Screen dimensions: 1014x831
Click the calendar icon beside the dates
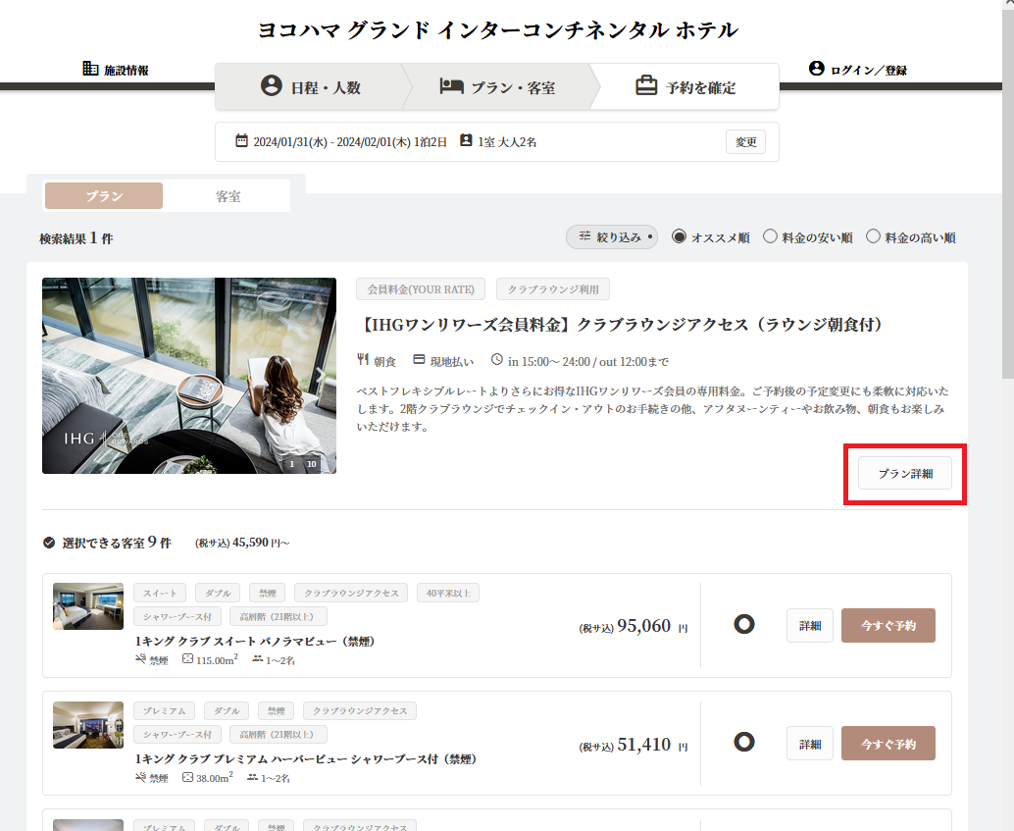pyautogui.click(x=241, y=140)
